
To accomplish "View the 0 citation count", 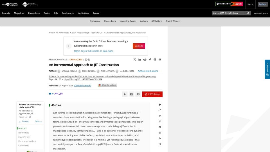I will (51, 94).
